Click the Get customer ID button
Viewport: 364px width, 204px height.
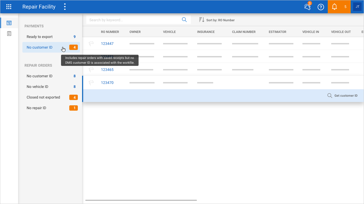[343, 96]
